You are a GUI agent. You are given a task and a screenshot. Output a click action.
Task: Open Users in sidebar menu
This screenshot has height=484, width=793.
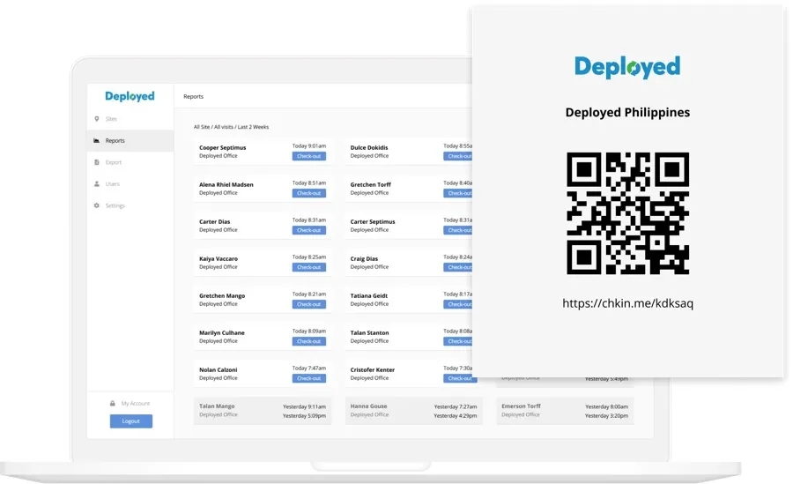[130, 183]
